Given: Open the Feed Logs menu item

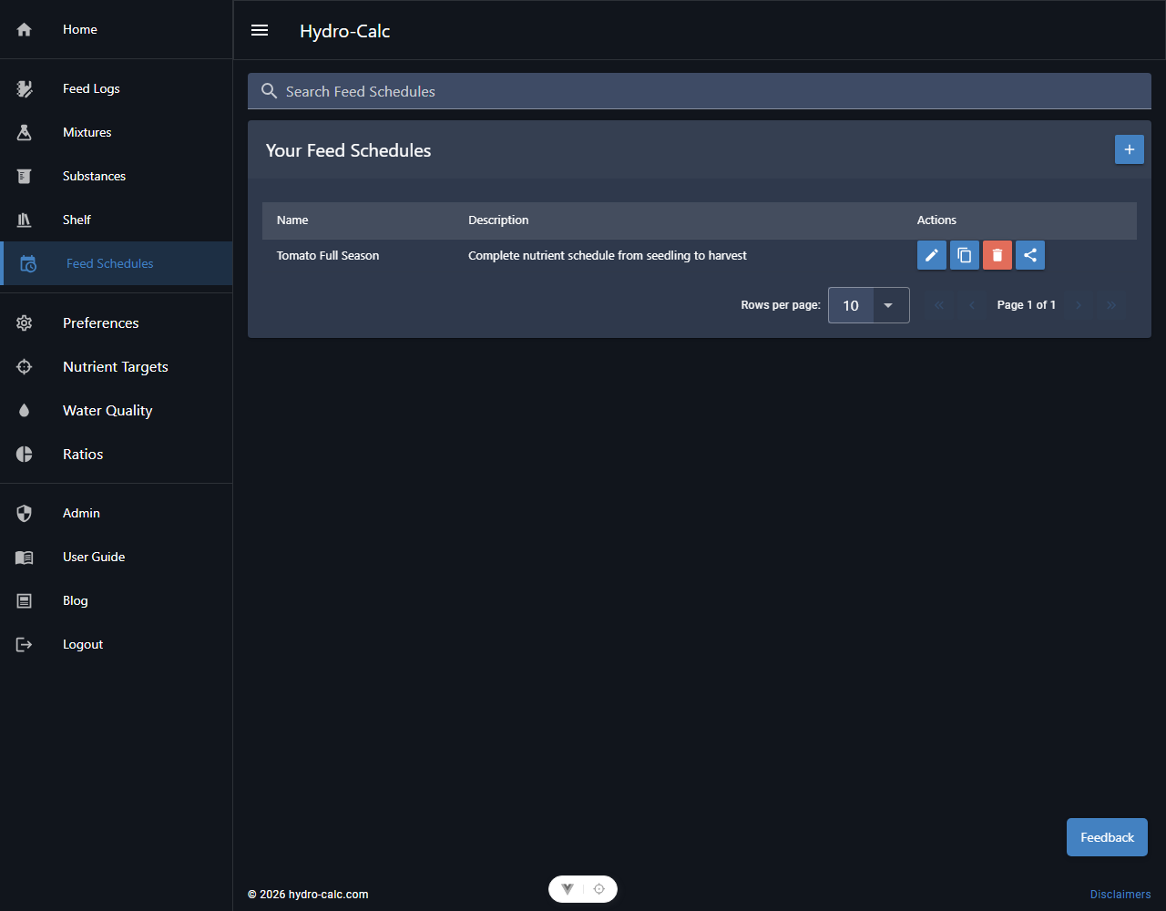Looking at the screenshot, I should tap(117, 88).
